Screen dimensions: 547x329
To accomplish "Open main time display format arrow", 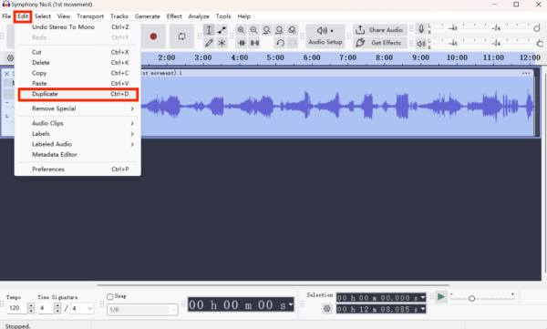I will (291, 304).
